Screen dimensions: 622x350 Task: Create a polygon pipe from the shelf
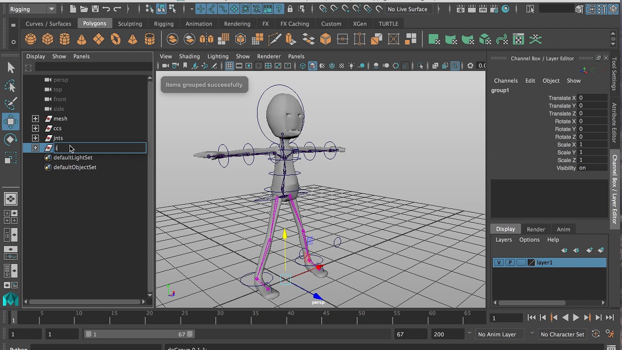click(x=150, y=39)
